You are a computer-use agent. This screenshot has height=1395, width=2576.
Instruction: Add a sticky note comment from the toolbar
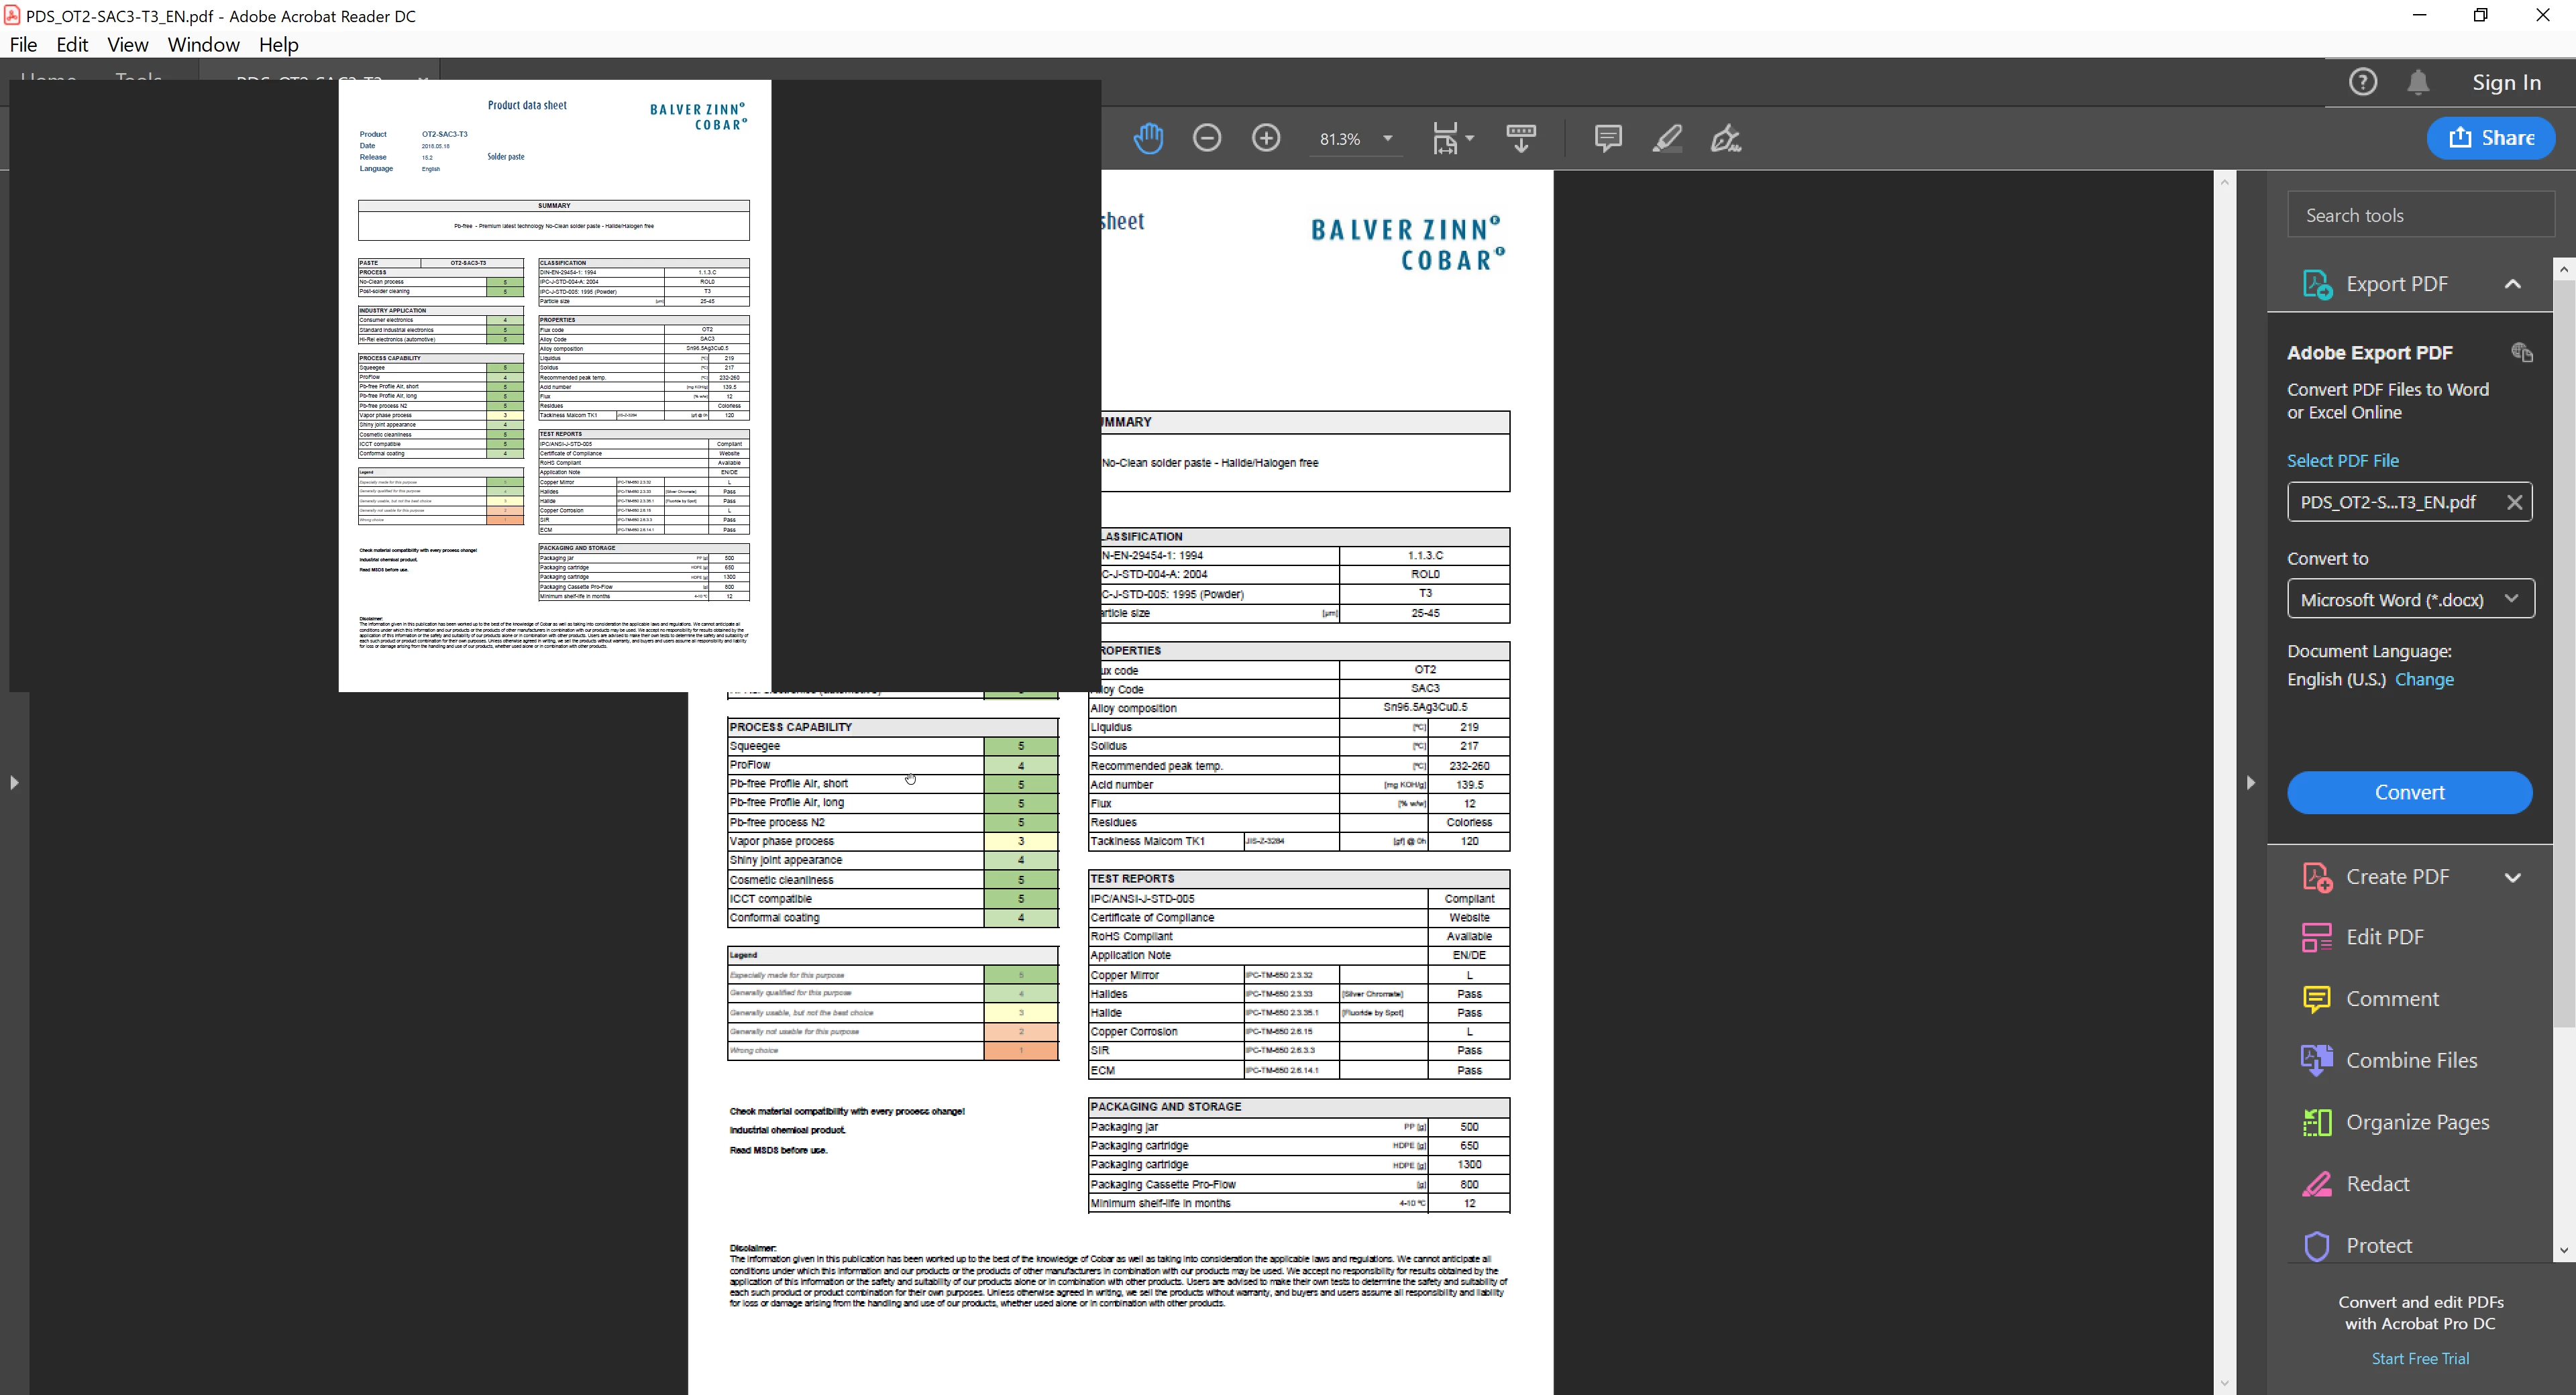(x=1608, y=138)
